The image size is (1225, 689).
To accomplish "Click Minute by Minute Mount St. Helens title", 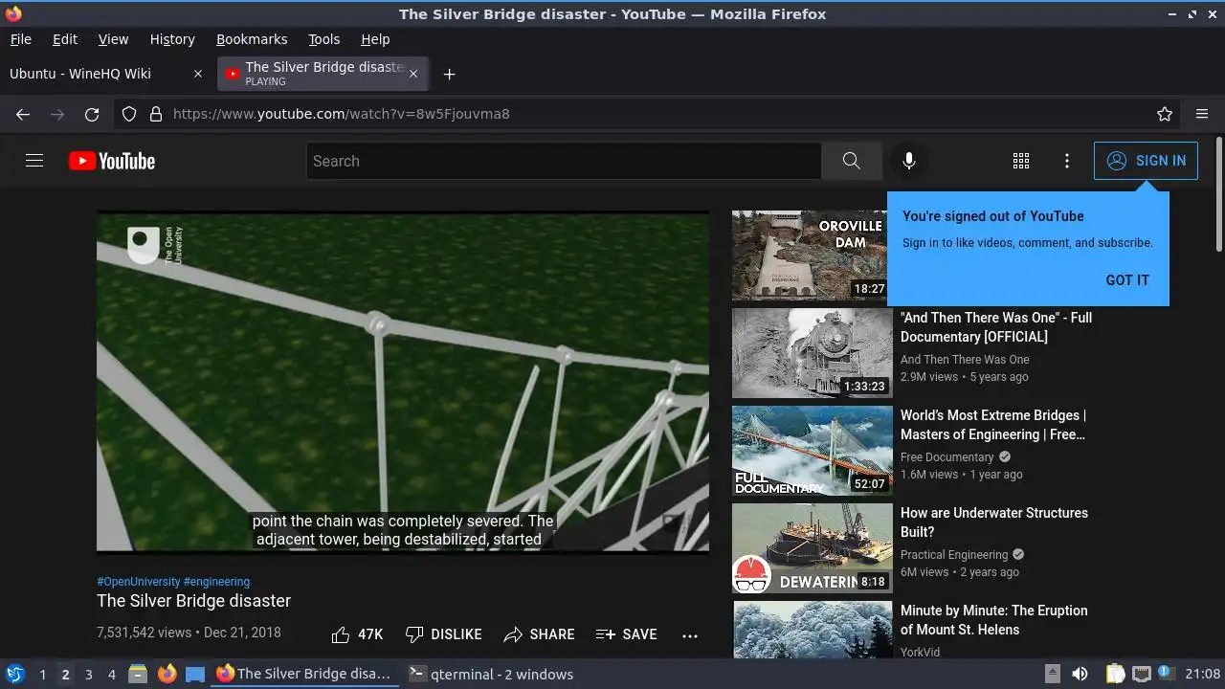I will click(x=994, y=620).
